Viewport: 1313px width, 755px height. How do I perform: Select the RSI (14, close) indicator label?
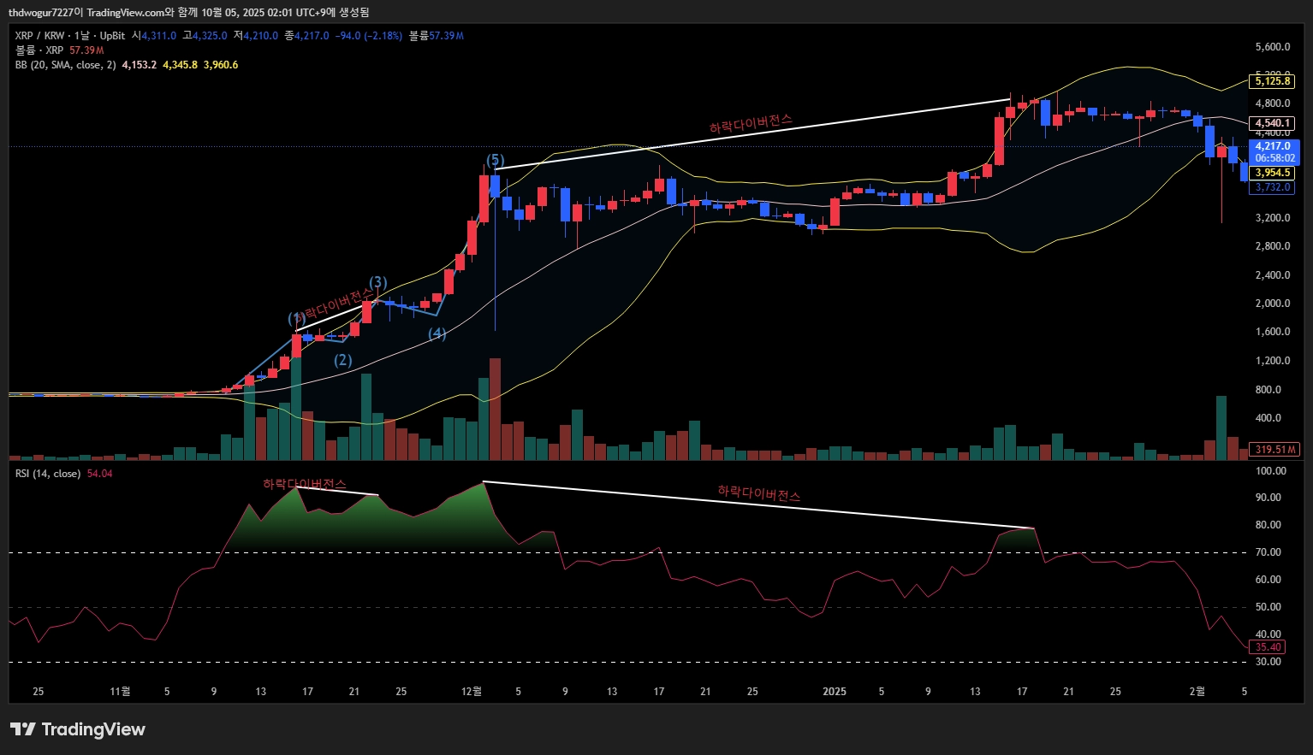coord(48,474)
